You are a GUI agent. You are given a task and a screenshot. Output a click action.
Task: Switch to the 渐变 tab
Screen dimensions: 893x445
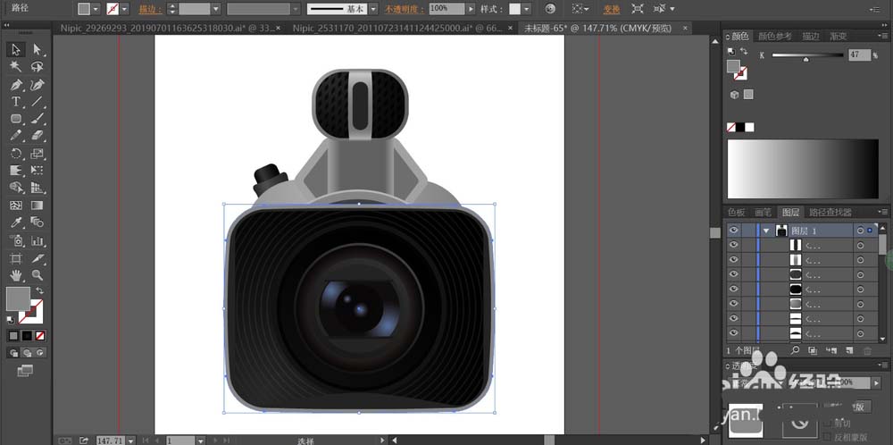click(838, 36)
